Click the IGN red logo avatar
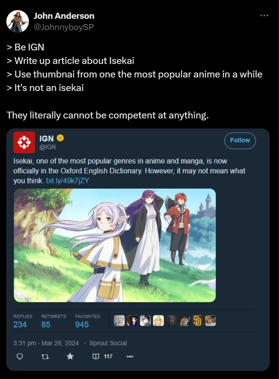Viewport: 279px width, 379px height. point(24,143)
